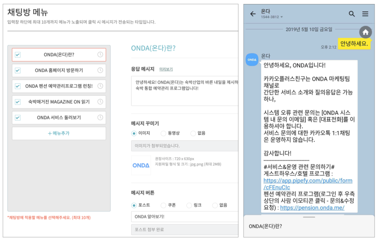Select the 쿠폰 radio option
Viewport: 379px width, 240px height.
click(163, 205)
